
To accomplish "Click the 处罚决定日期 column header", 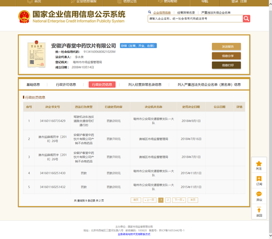I will click(191, 107).
